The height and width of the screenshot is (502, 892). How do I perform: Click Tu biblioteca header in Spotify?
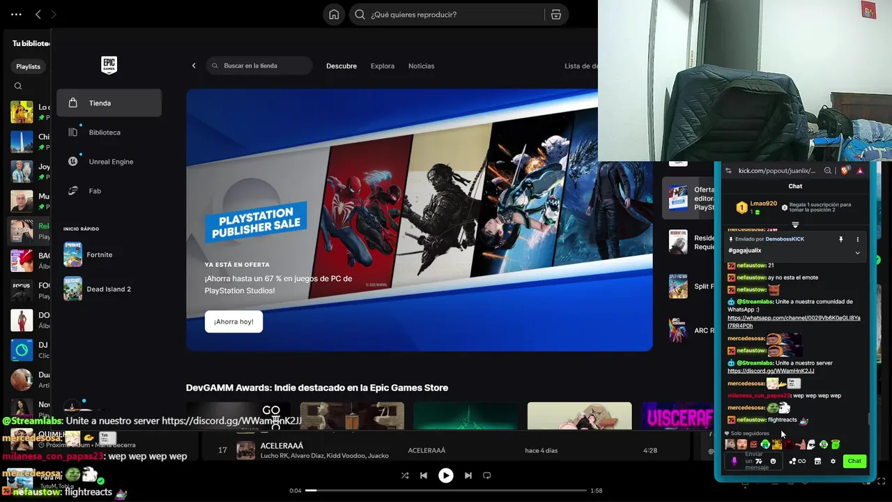[x=31, y=43]
